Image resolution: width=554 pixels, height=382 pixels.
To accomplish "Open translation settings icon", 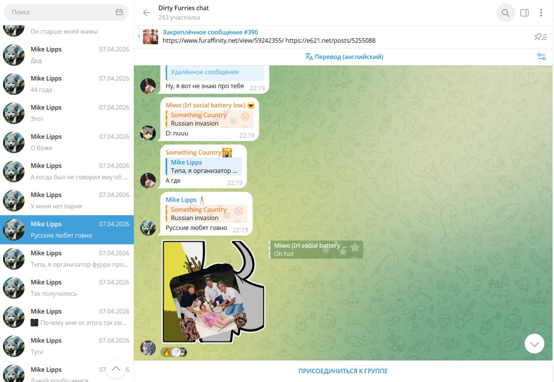I will tap(541, 57).
